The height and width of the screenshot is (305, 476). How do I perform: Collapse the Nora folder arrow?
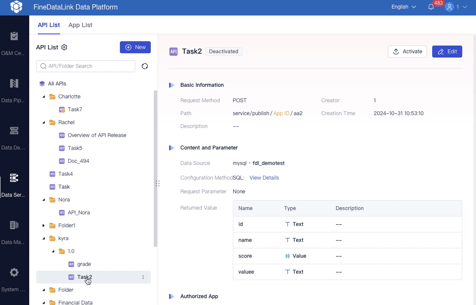pyautogui.click(x=44, y=200)
